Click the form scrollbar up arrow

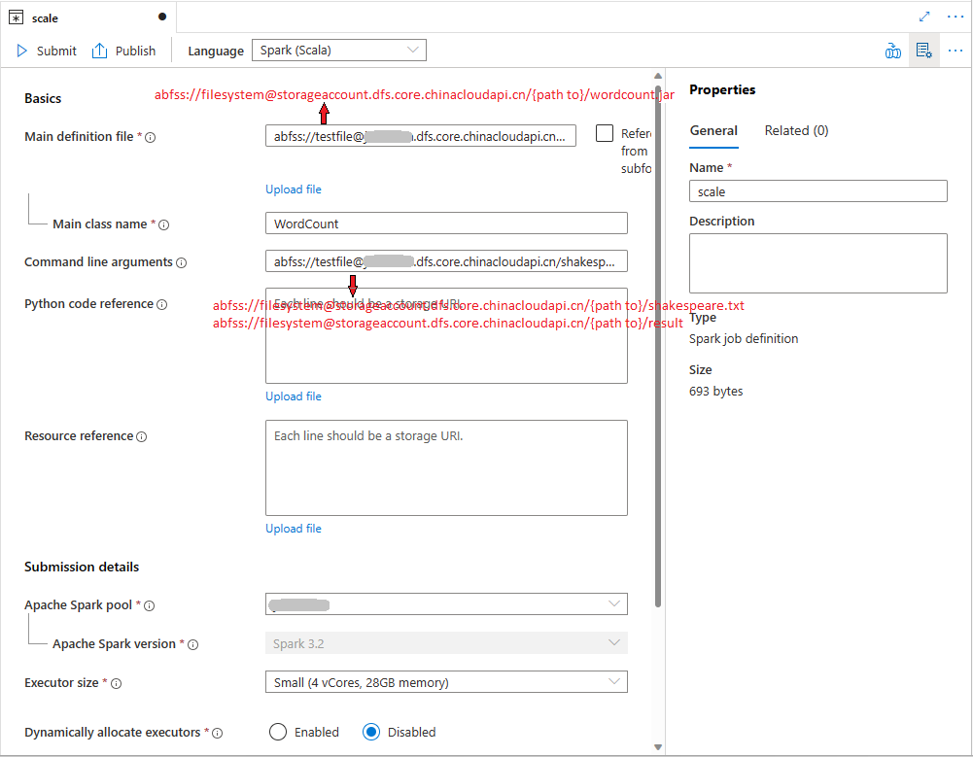tap(658, 76)
